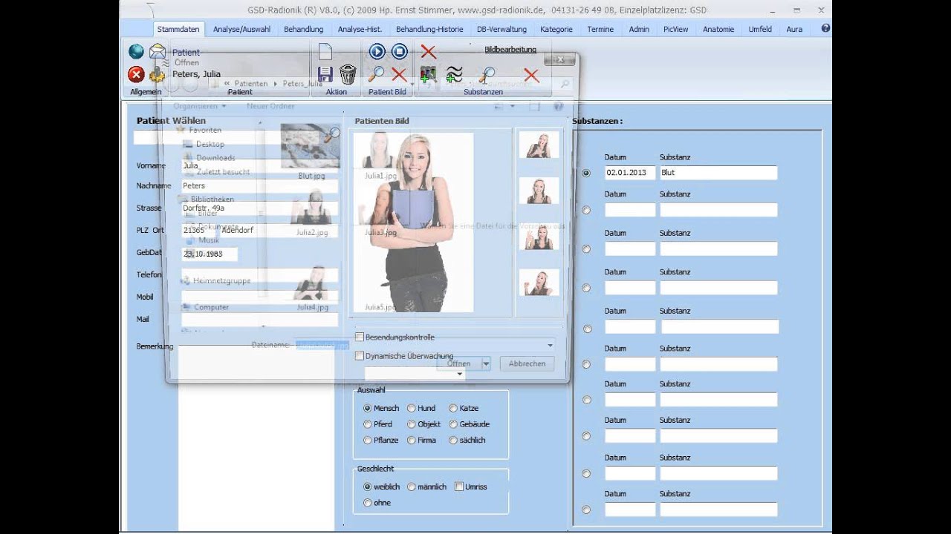Click the blue stop icon in Patient Bild

400,51
